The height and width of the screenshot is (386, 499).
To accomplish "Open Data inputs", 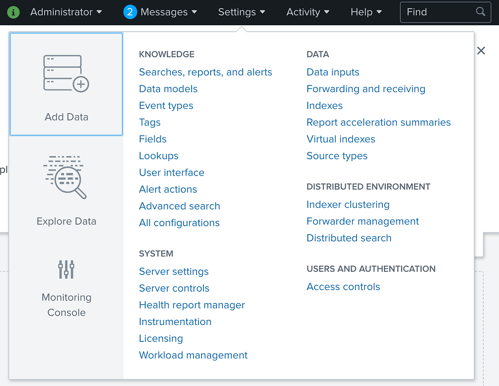I will click(x=333, y=72).
